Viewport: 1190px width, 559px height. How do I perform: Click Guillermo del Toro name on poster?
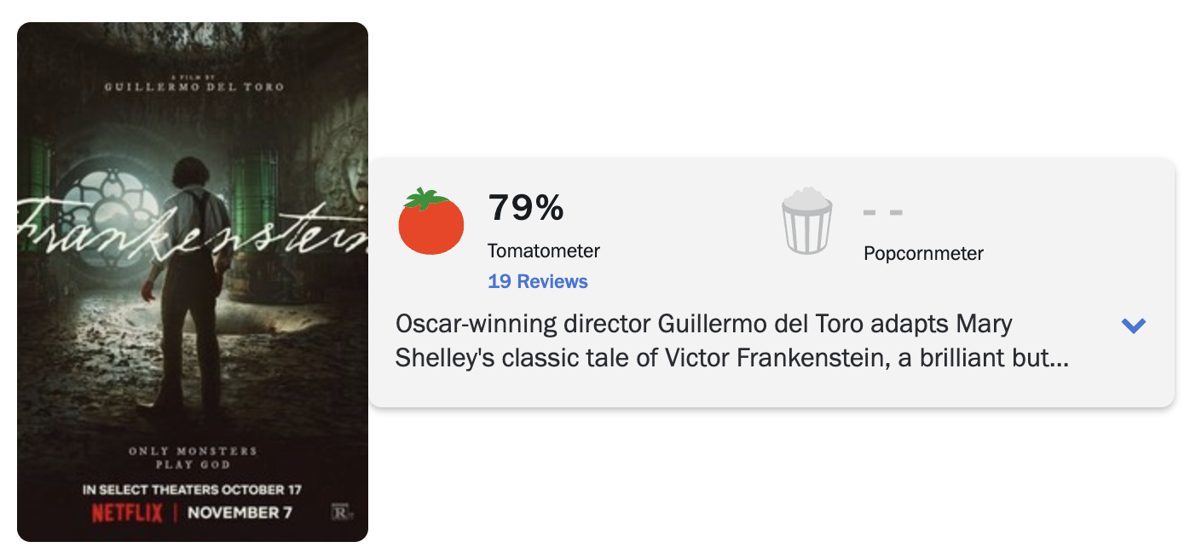point(194,86)
